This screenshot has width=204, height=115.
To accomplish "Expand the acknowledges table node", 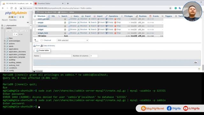I will coord(5,41).
